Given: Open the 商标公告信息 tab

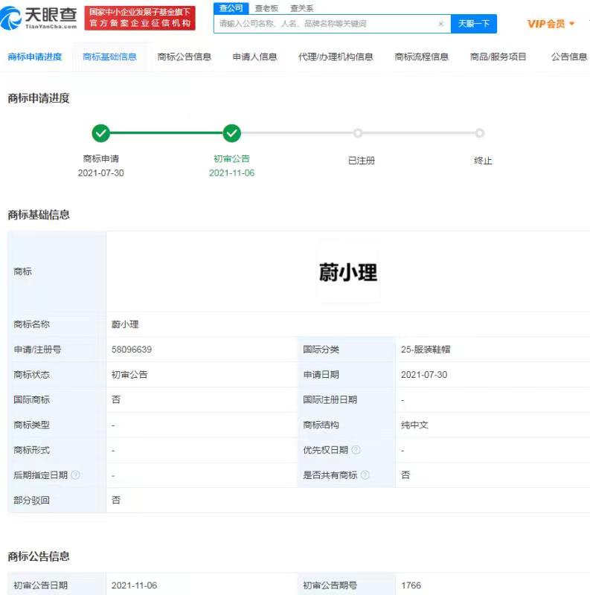Looking at the screenshot, I should tap(185, 57).
